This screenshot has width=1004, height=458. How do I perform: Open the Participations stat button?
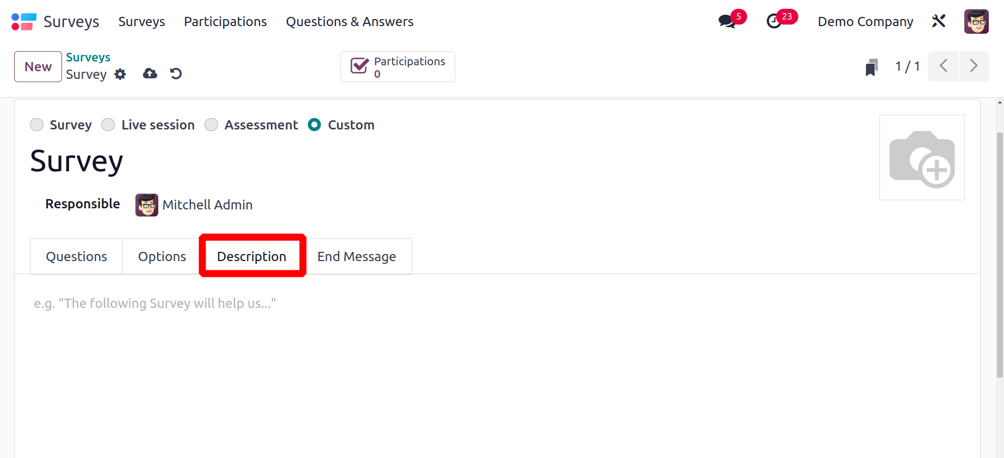coord(398,66)
